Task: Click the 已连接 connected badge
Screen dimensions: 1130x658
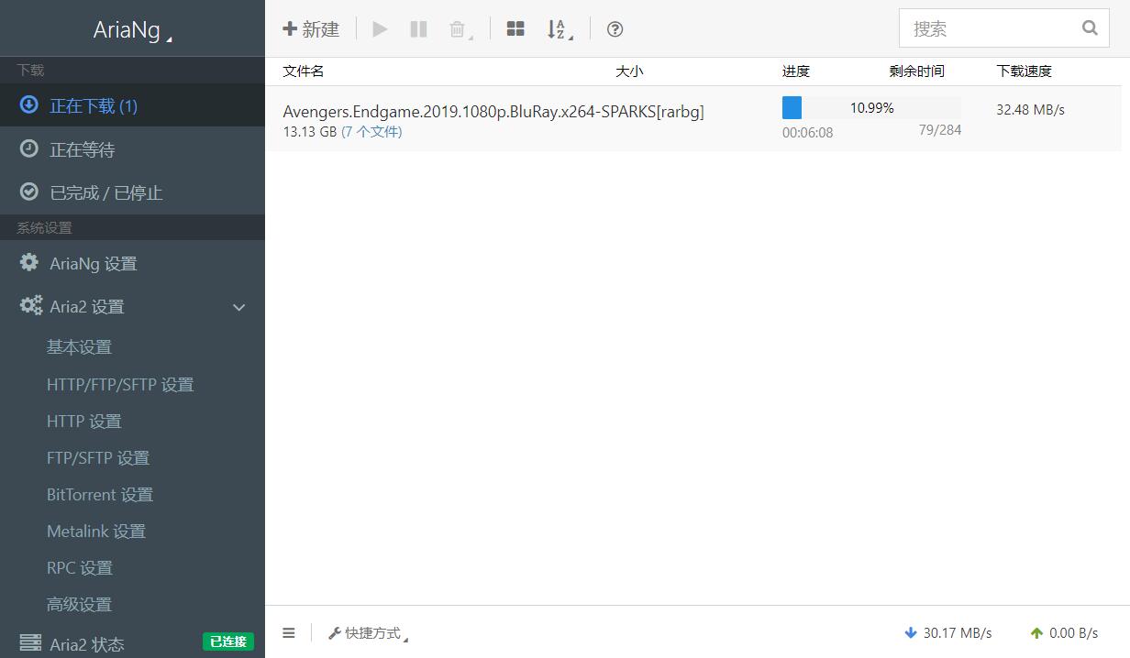Action: tap(228, 642)
